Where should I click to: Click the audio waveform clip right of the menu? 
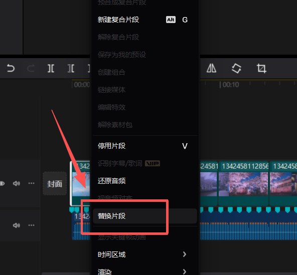(248, 226)
